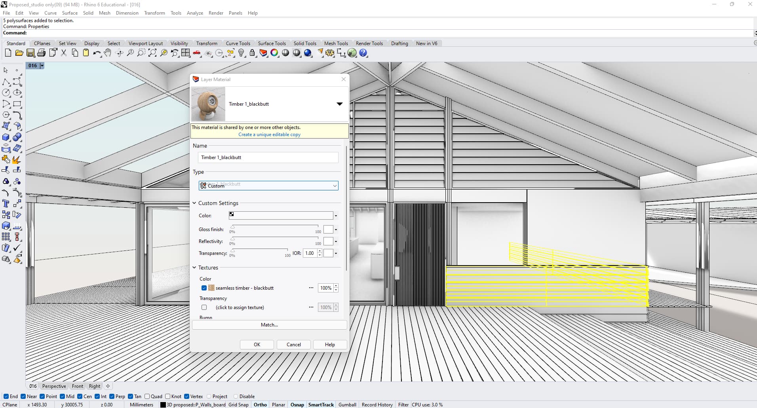This screenshot has height=408, width=757.
Task: Click the light bulb icon in the toolbar
Action: click(x=241, y=53)
